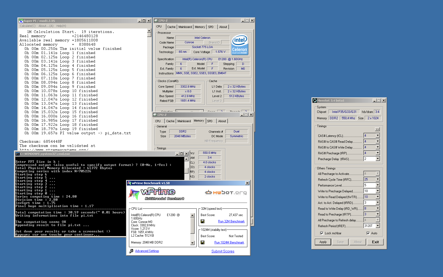
Task: Minimize the MemSet window
Action: tap(374, 101)
